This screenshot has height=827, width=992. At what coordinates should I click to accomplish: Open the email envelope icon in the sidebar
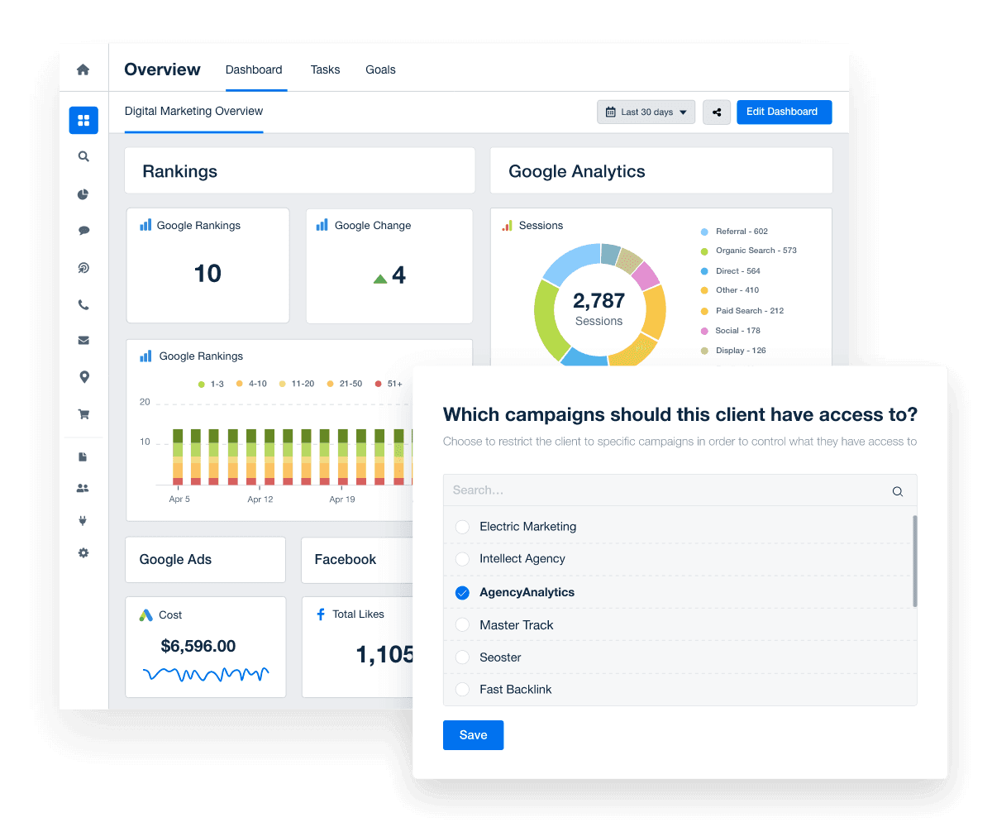click(x=83, y=340)
